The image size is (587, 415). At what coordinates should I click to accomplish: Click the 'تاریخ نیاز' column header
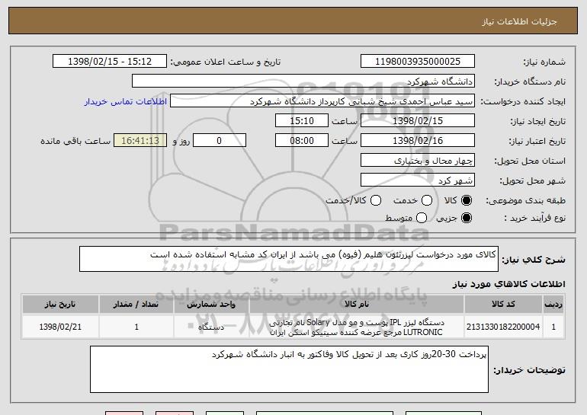pyautogui.click(x=60, y=305)
